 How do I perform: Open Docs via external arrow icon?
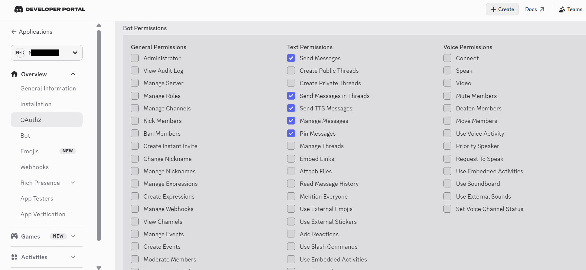(542, 10)
